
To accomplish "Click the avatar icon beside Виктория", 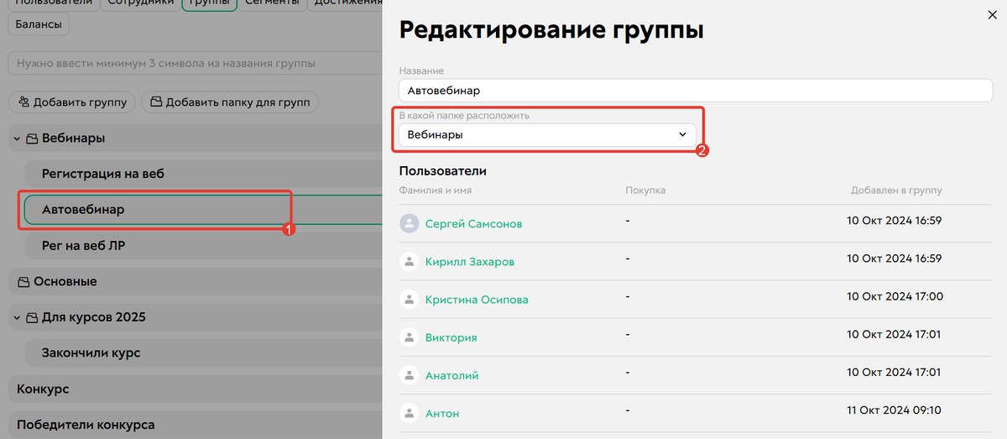I will (410, 337).
